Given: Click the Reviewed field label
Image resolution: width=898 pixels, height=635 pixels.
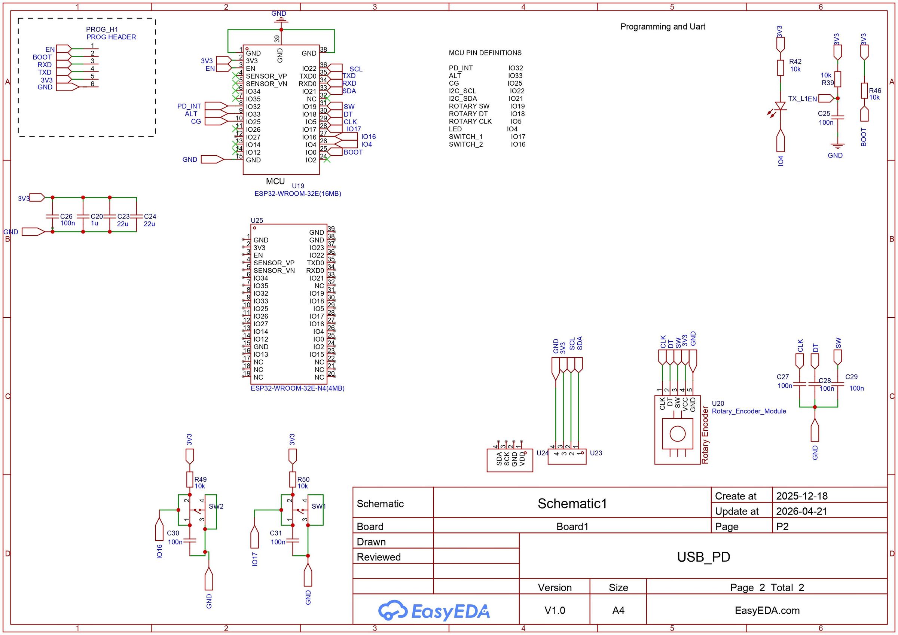Looking at the screenshot, I should [x=379, y=557].
